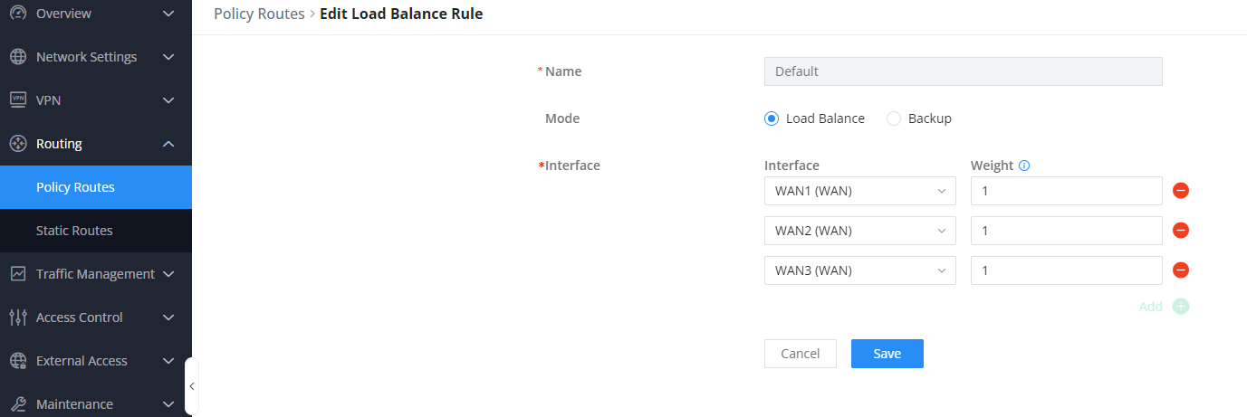Go to Policy Routes in sidebar
Screen dimensions: 1247x417
point(75,187)
